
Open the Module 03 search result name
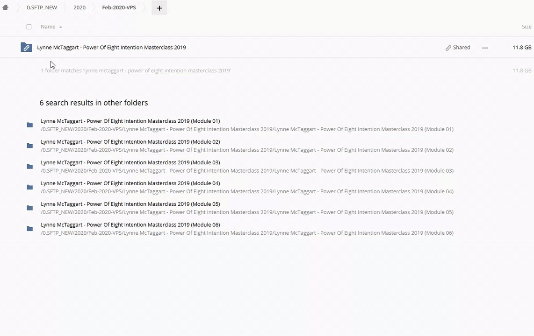point(130,162)
